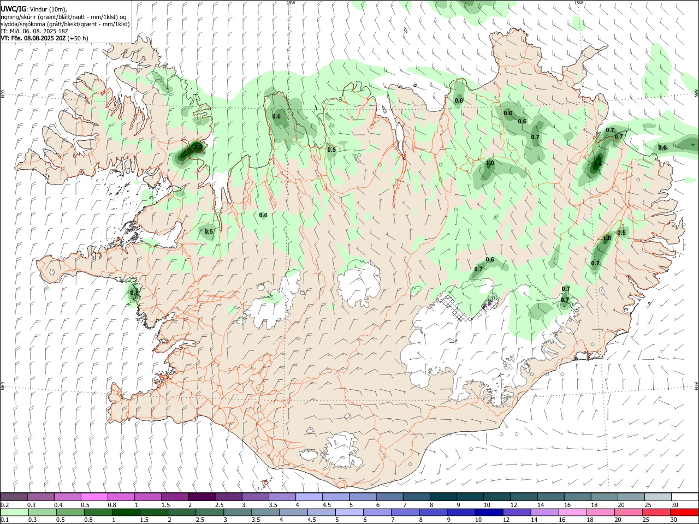Select the 1.4 precipitation value in the east
Image resolution: width=699 pixels, height=524 pixels.
597,164
